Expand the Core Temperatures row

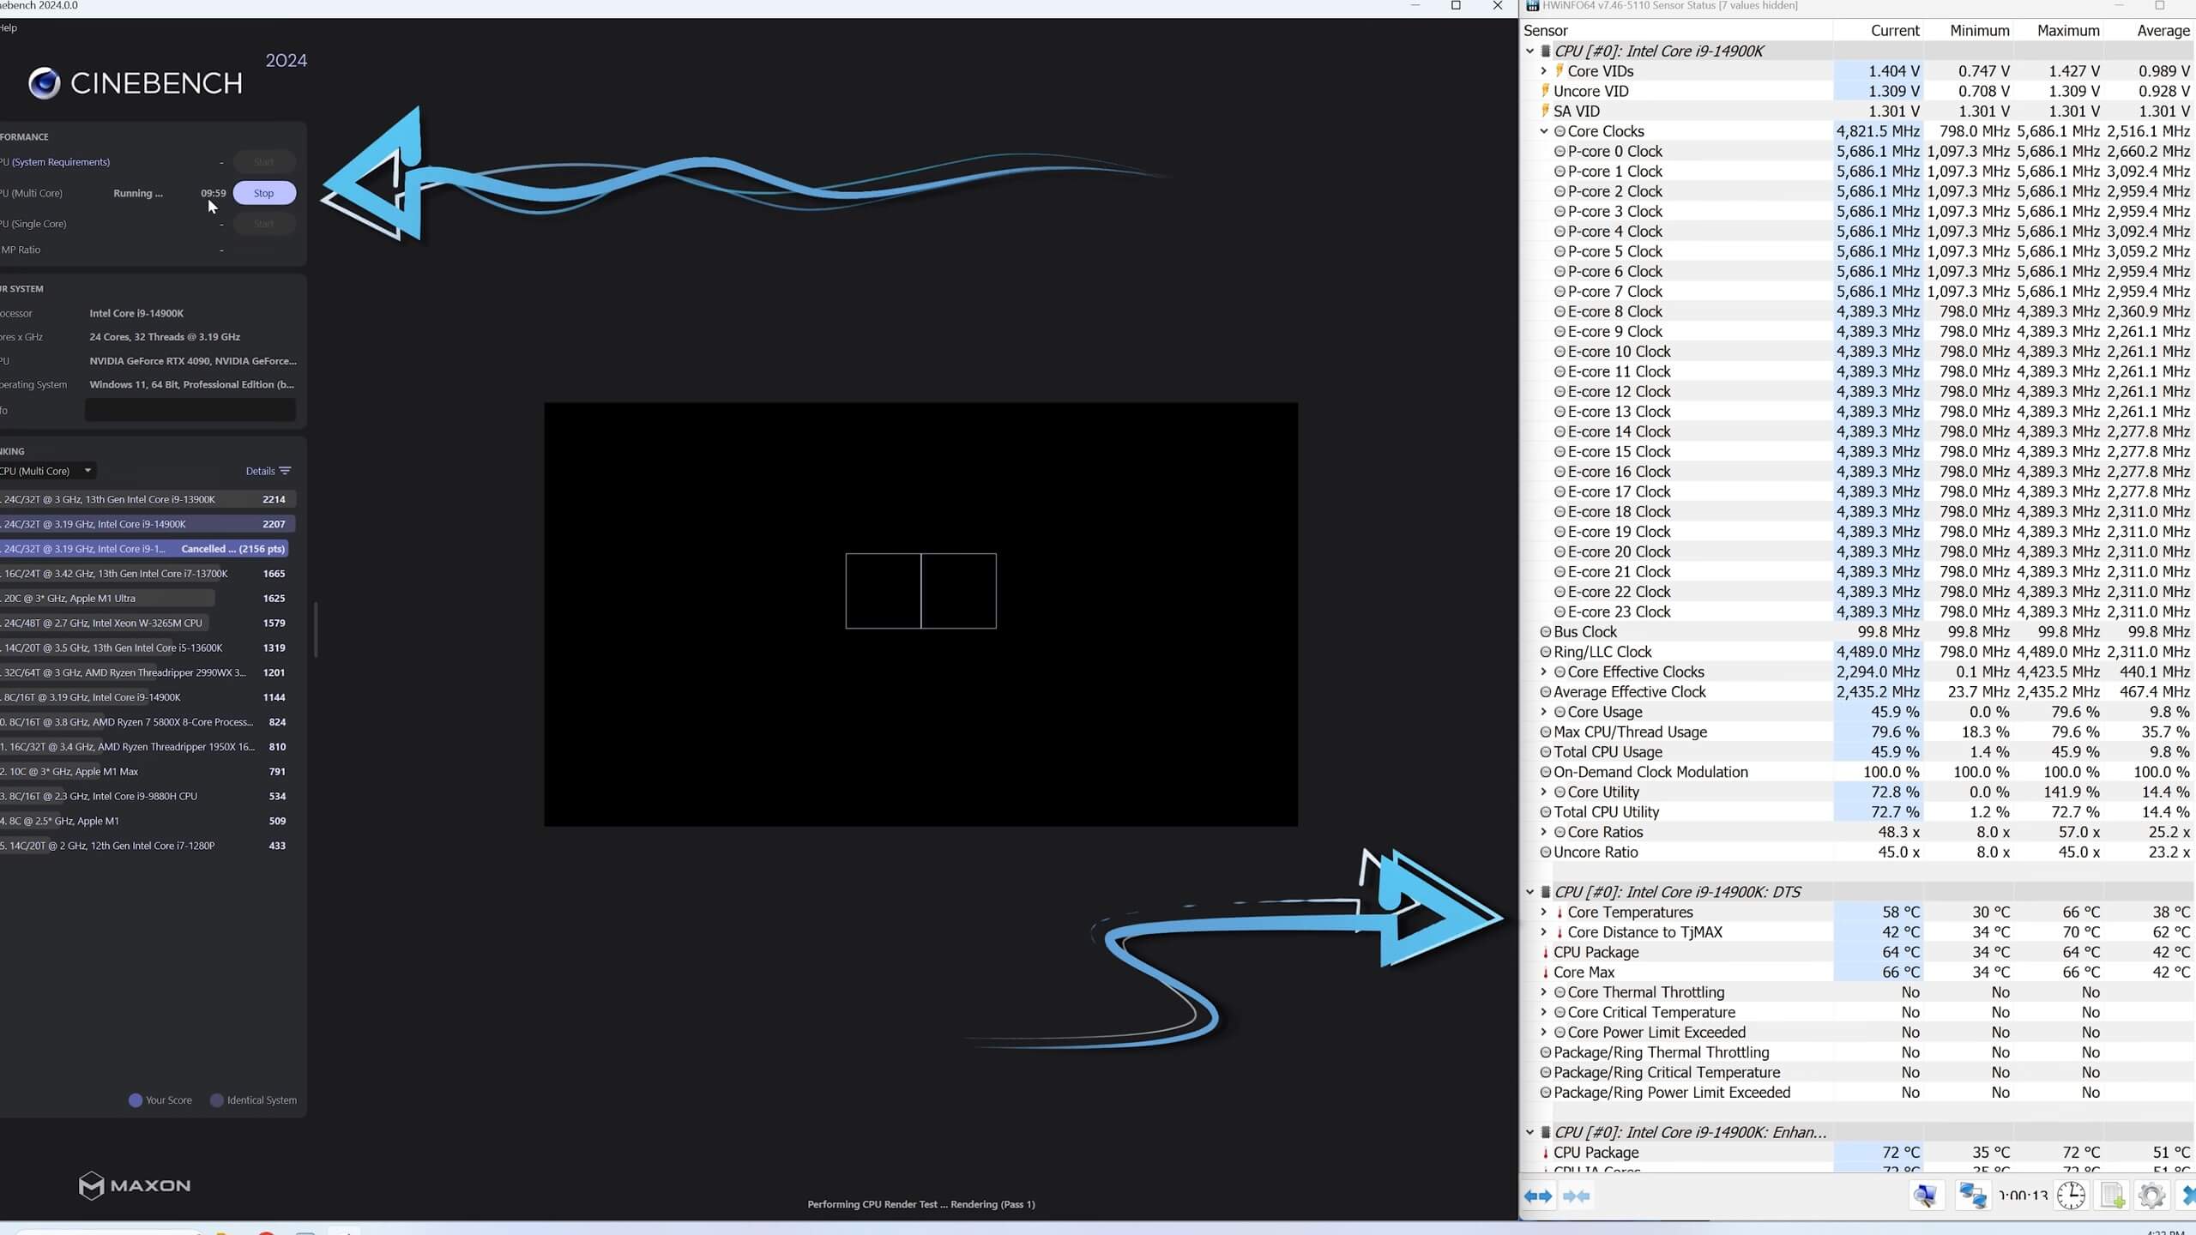point(1544,913)
